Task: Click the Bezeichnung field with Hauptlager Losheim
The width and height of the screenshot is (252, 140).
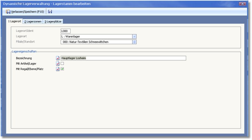Action: [x=123, y=58]
